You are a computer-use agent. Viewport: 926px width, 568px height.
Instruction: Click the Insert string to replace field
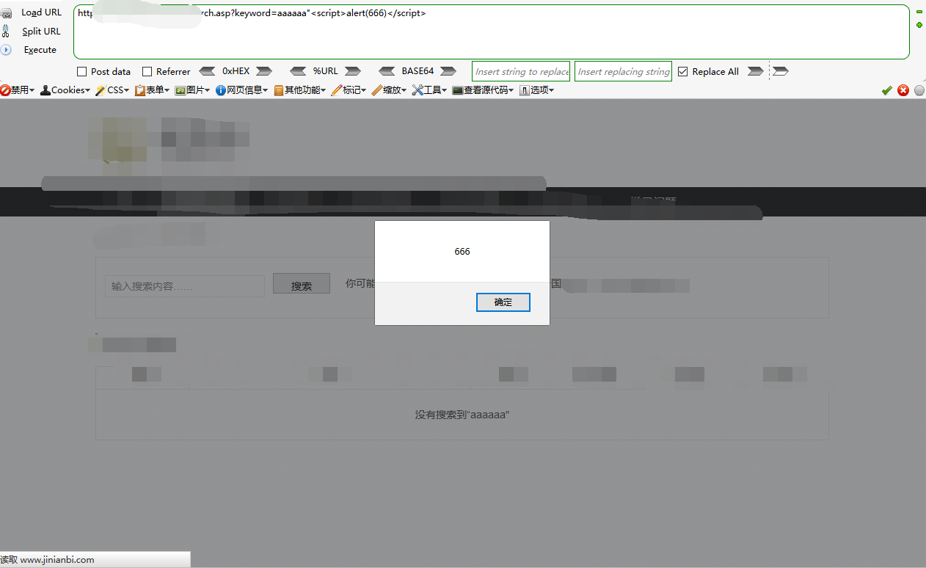coord(522,71)
